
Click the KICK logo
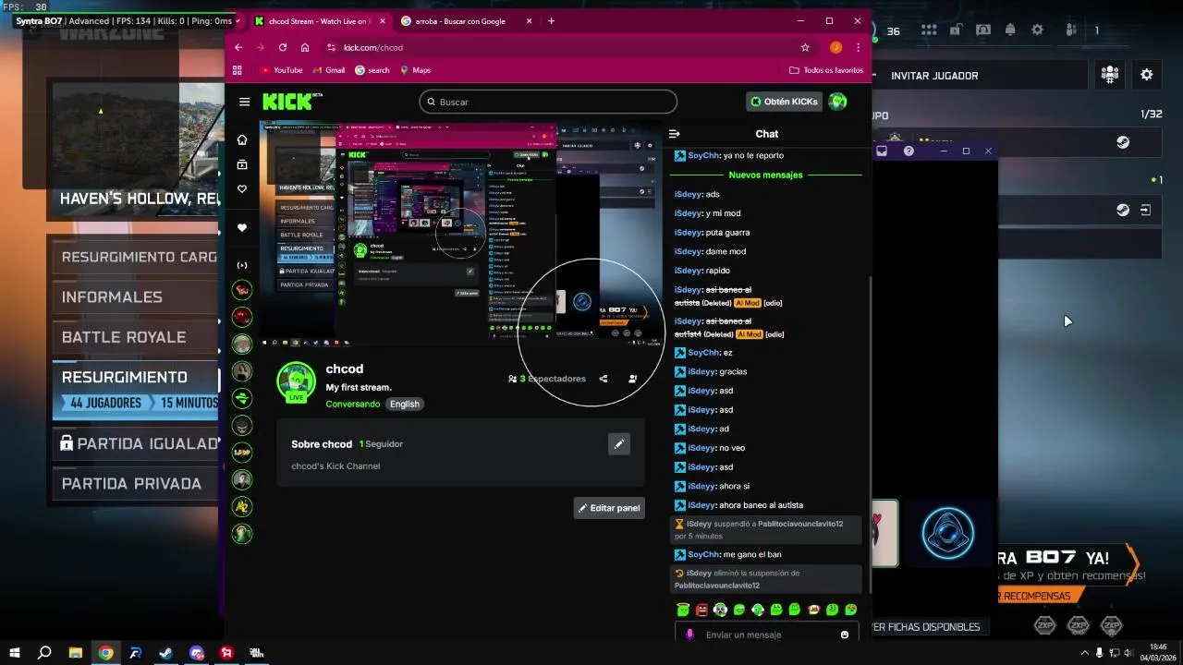click(288, 102)
